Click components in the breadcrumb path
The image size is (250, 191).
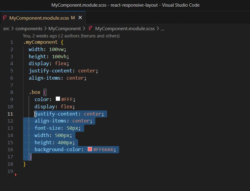(29, 28)
